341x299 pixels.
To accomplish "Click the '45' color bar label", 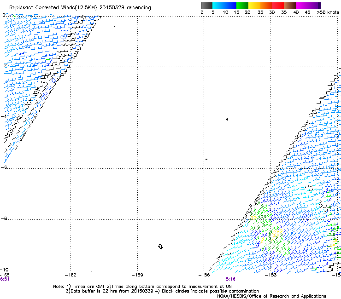I will click(x=307, y=12).
